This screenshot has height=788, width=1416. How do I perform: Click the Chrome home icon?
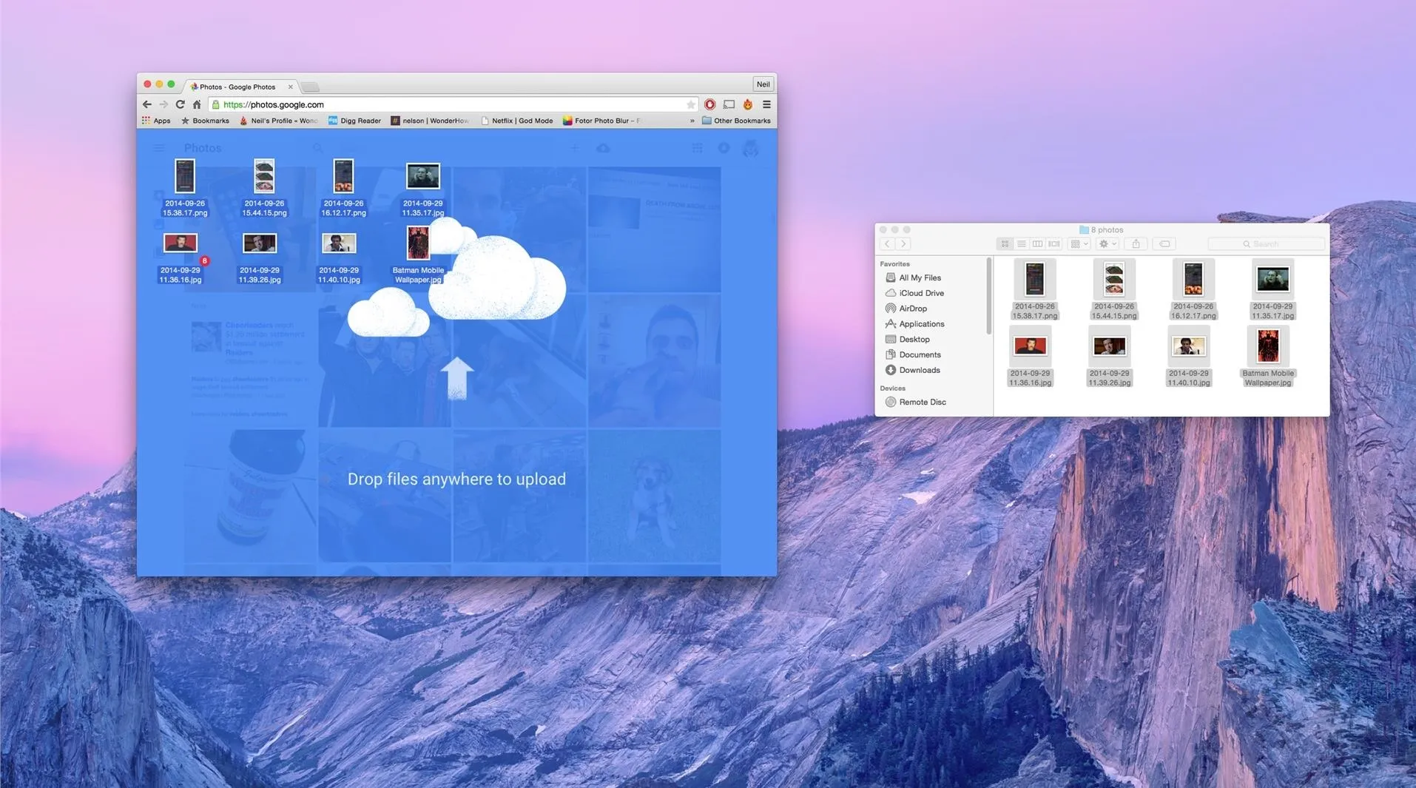(197, 104)
